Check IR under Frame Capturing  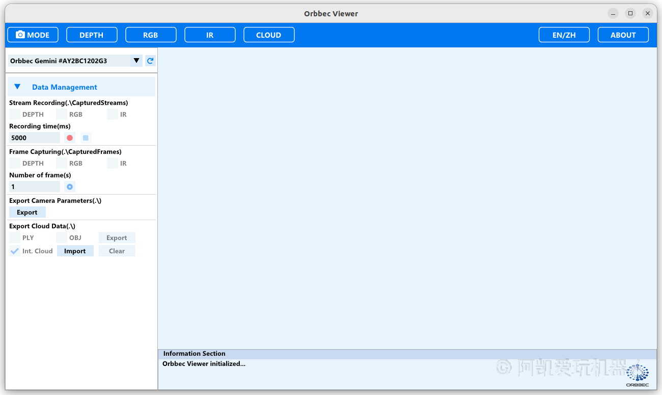(x=113, y=163)
